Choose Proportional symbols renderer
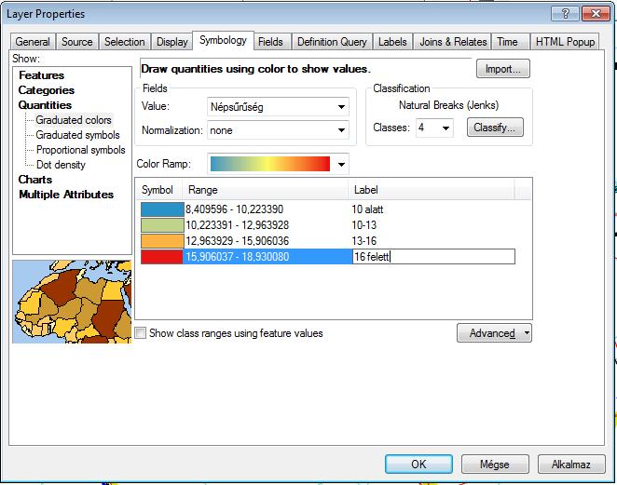This screenshot has height=485, width=617. (x=81, y=150)
